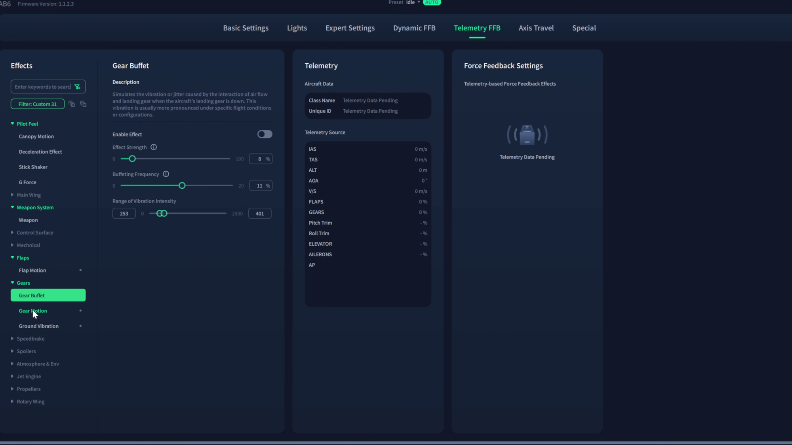Screen dimensions: 792x445
Task: Click the joystick Telemetry Data Pending icon
Action: 527,135
